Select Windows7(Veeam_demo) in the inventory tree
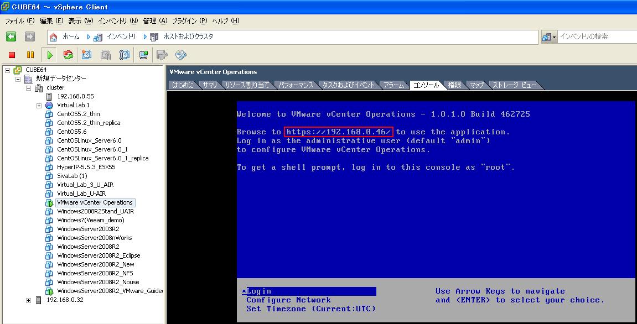Image resolution: width=637 pixels, height=324 pixels. click(x=91, y=221)
